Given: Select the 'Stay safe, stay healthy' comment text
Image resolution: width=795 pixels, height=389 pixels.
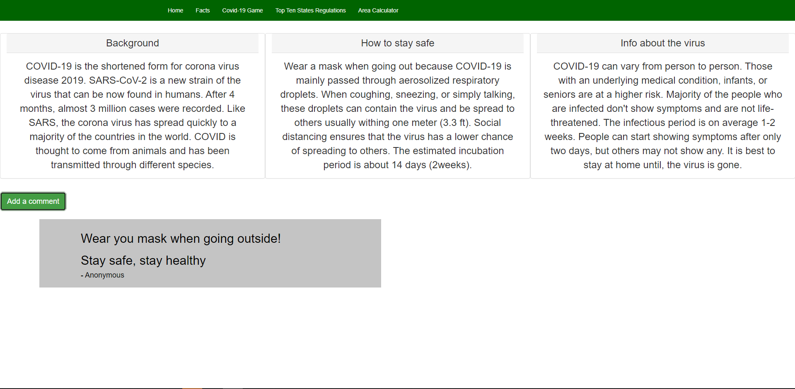Looking at the screenshot, I should coord(143,260).
